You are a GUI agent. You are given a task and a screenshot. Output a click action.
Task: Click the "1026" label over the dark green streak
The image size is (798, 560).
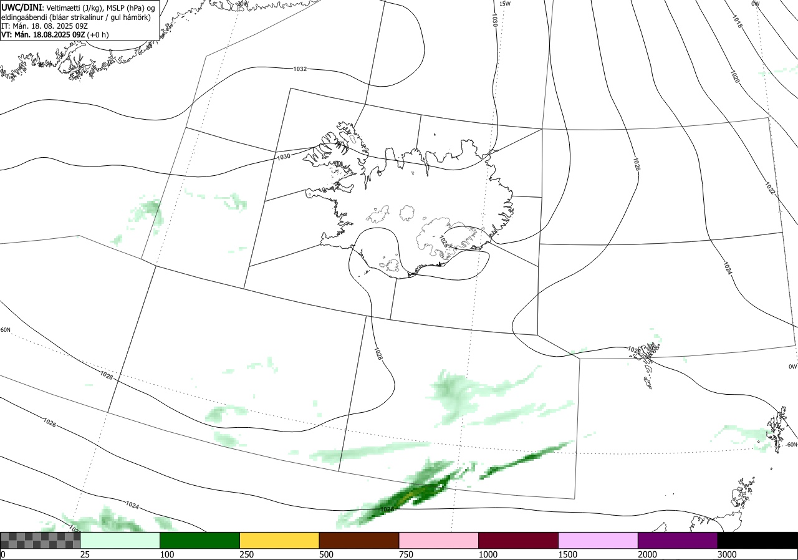387,509
